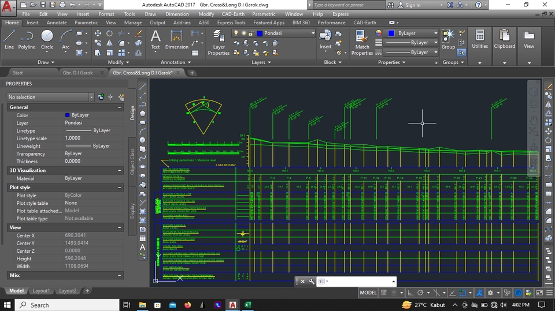Click the Clean Screen icon in status bar
The height and width of the screenshot is (311, 555).
539,293
